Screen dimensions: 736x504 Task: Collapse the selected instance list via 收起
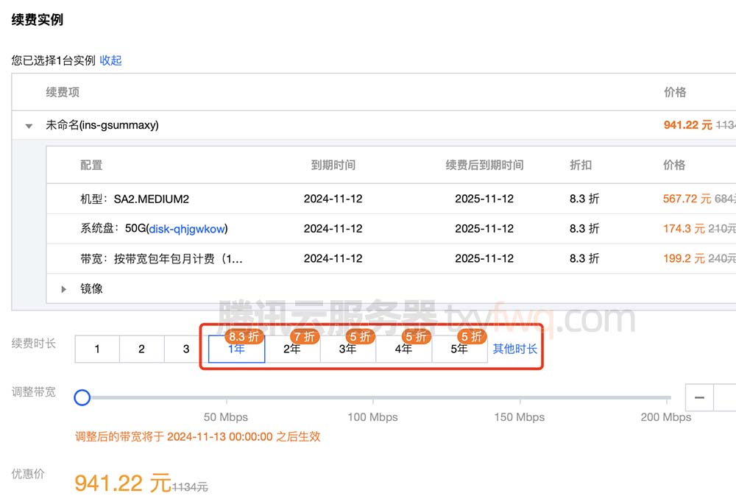111,60
